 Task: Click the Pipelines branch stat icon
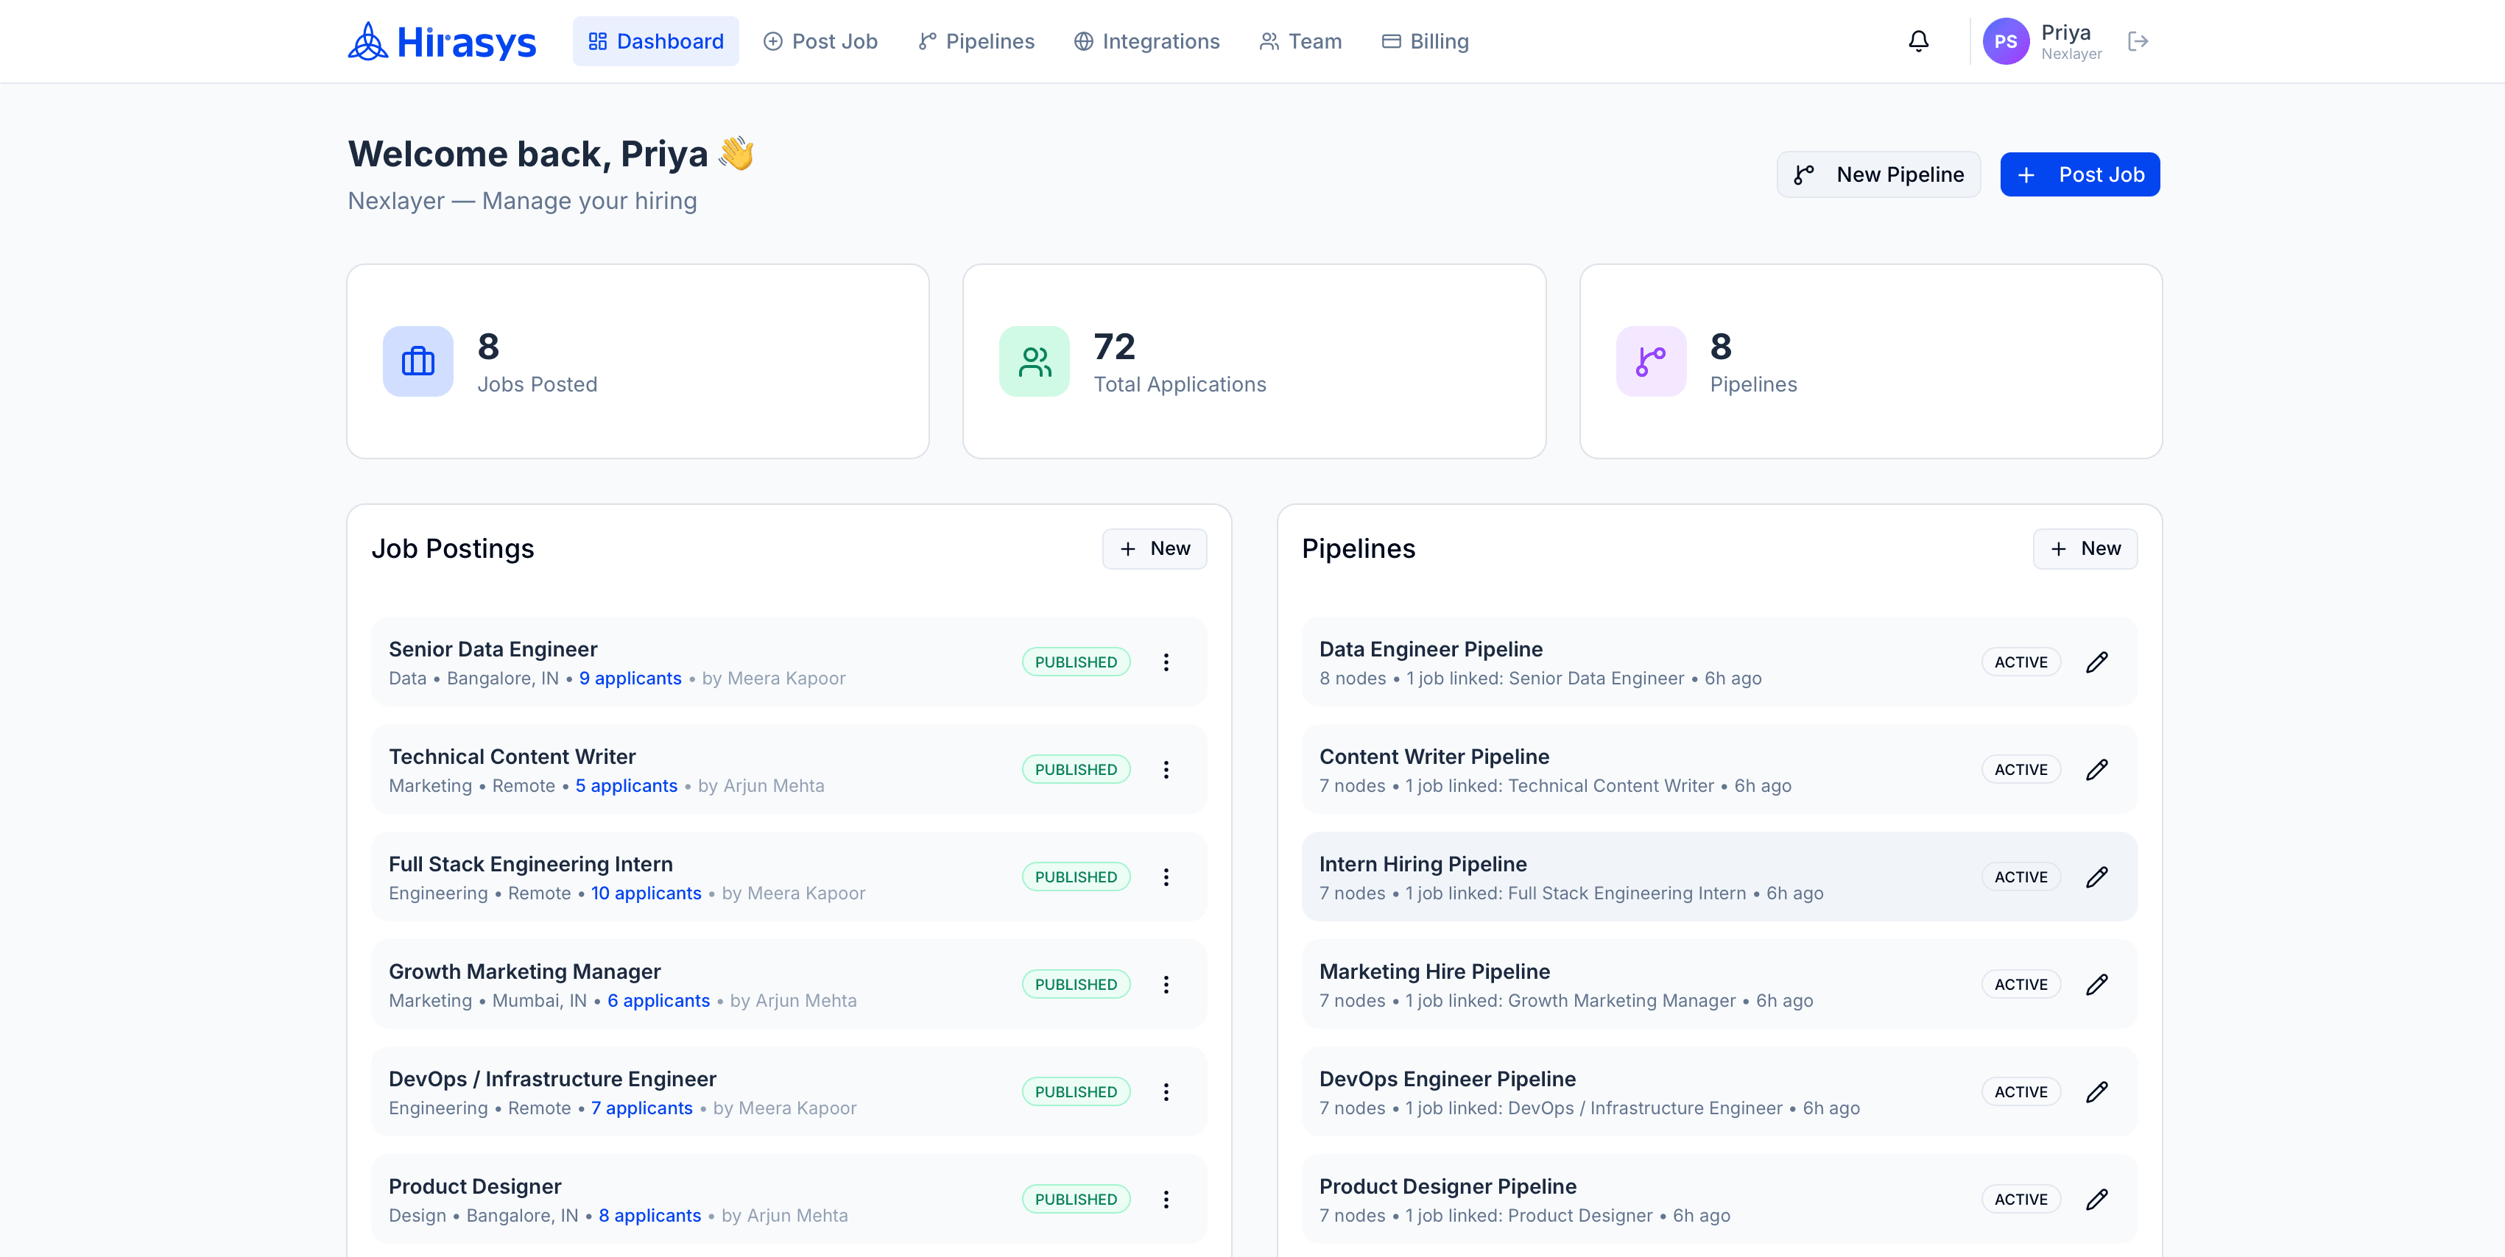pyautogui.click(x=1650, y=361)
